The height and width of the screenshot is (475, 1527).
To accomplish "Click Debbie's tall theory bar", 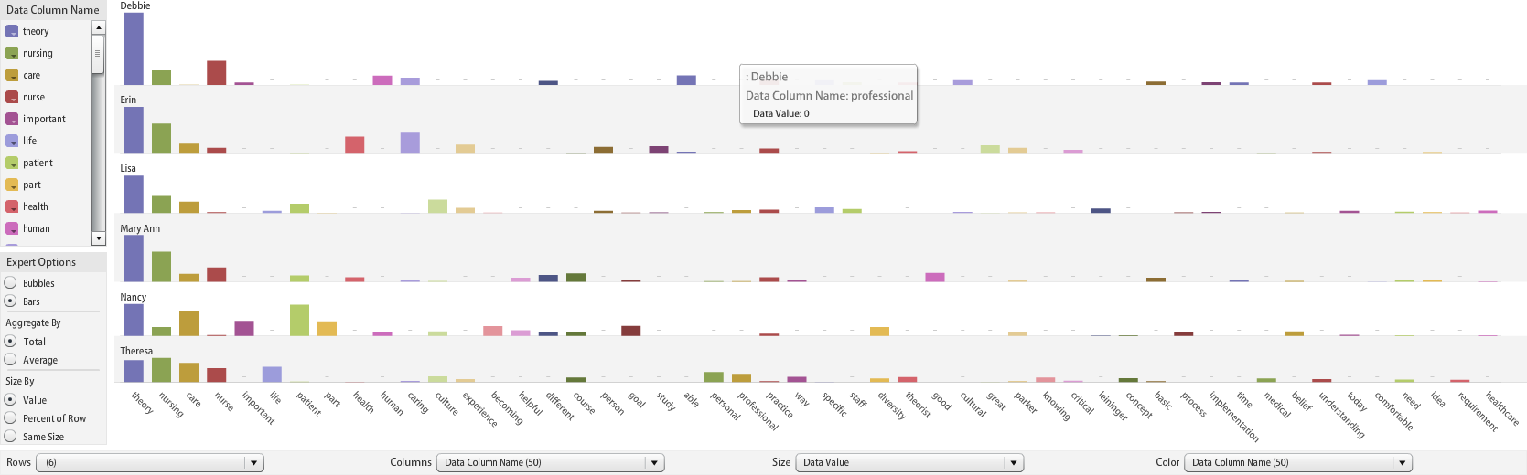I will click(134, 49).
